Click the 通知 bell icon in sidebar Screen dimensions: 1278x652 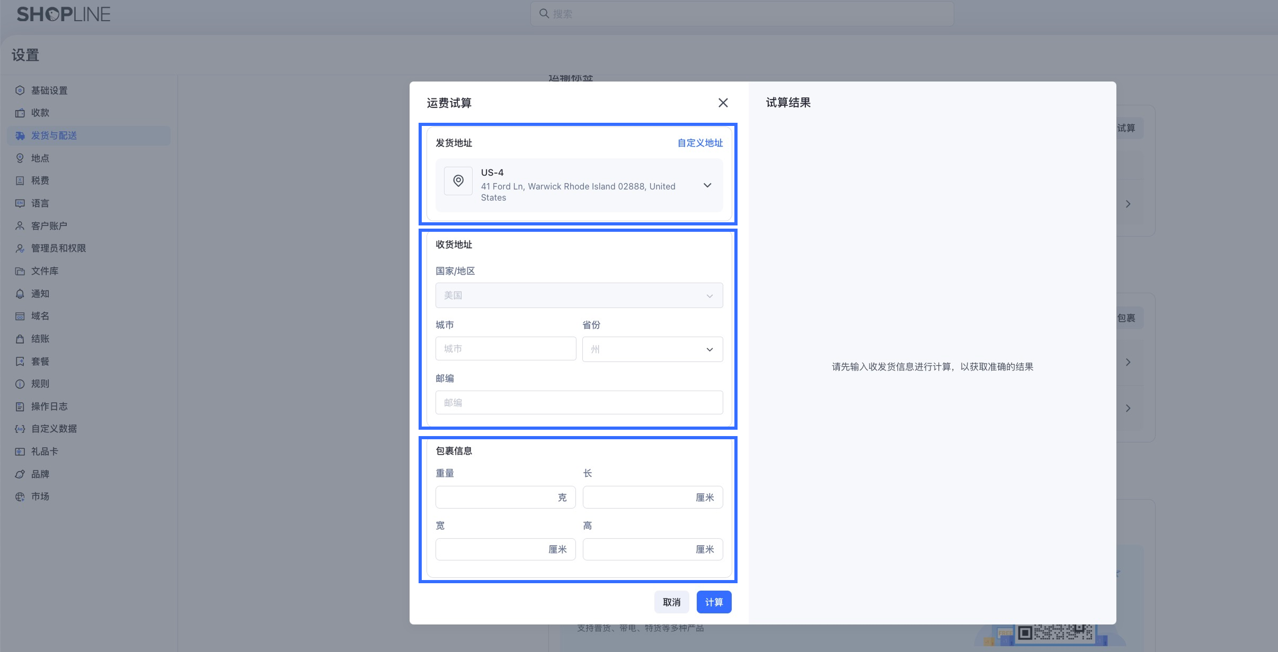click(20, 294)
